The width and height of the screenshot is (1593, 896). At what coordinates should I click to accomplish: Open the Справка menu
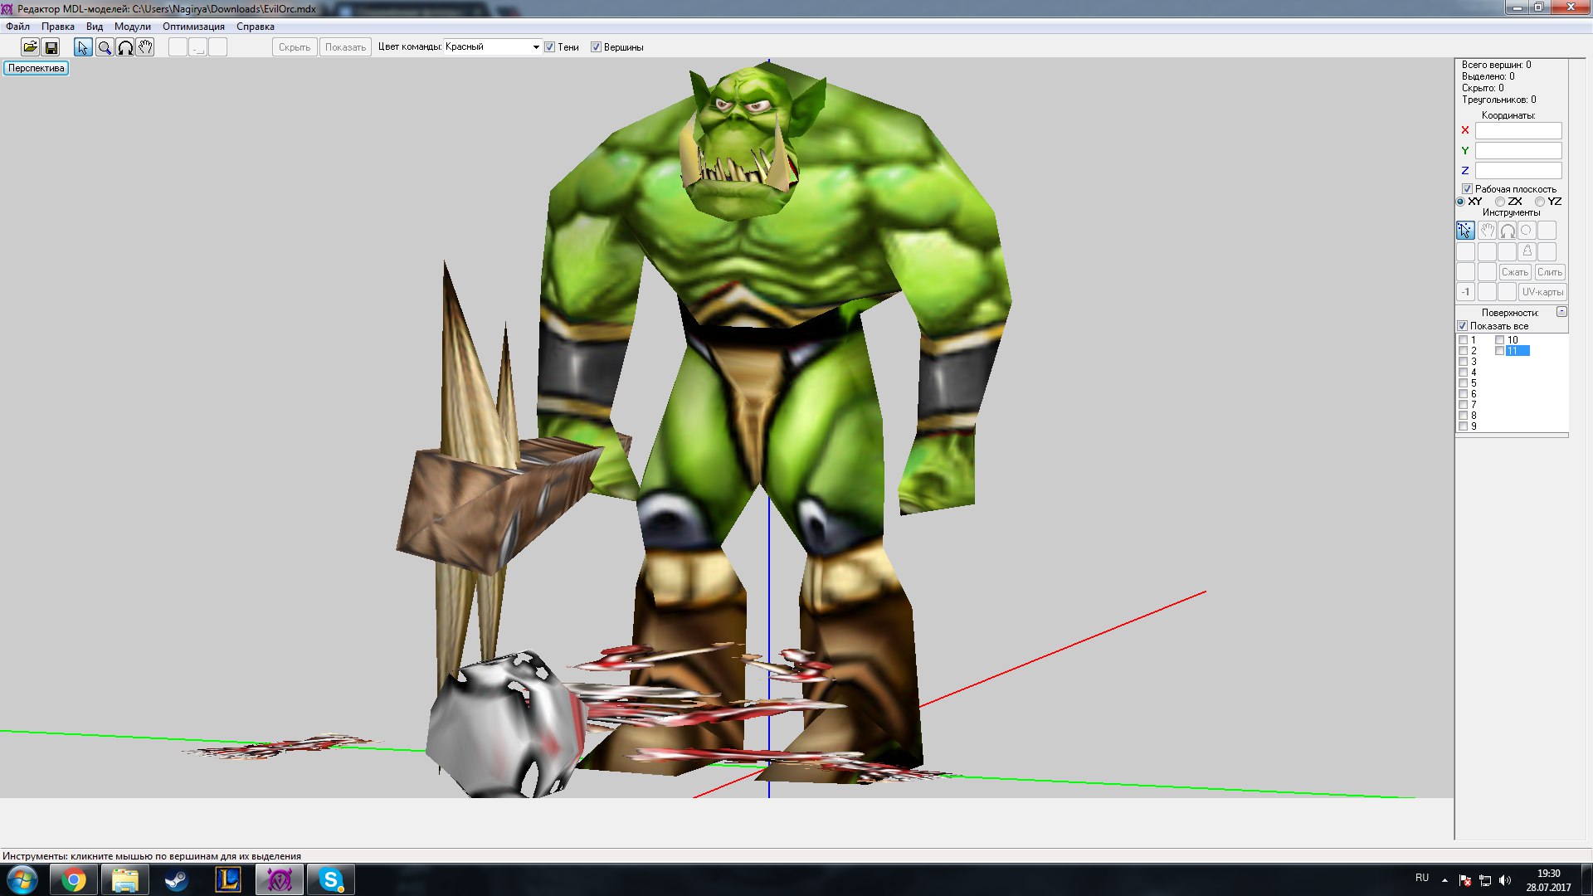256,27
